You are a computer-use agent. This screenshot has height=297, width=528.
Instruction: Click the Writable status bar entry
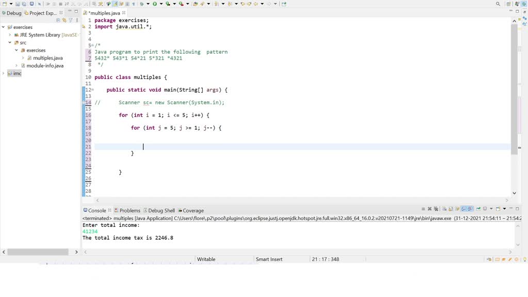click(206, 259)
